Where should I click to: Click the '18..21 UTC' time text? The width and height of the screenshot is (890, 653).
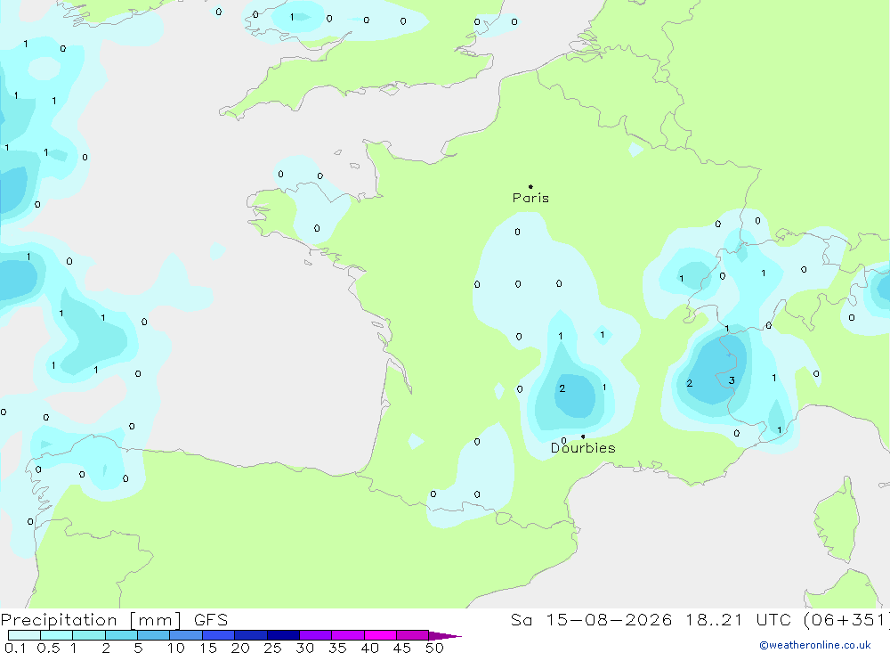(x=738, y=620)
